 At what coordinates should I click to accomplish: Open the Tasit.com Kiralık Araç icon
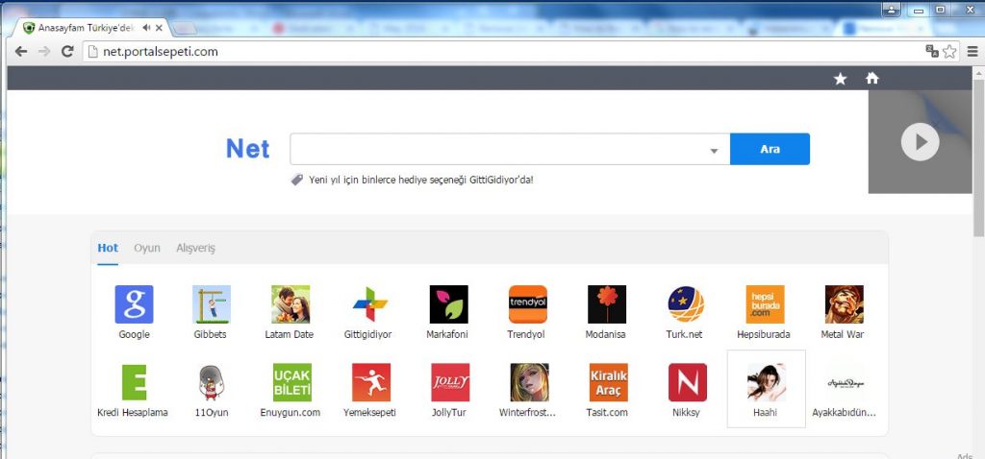point(609,382)
